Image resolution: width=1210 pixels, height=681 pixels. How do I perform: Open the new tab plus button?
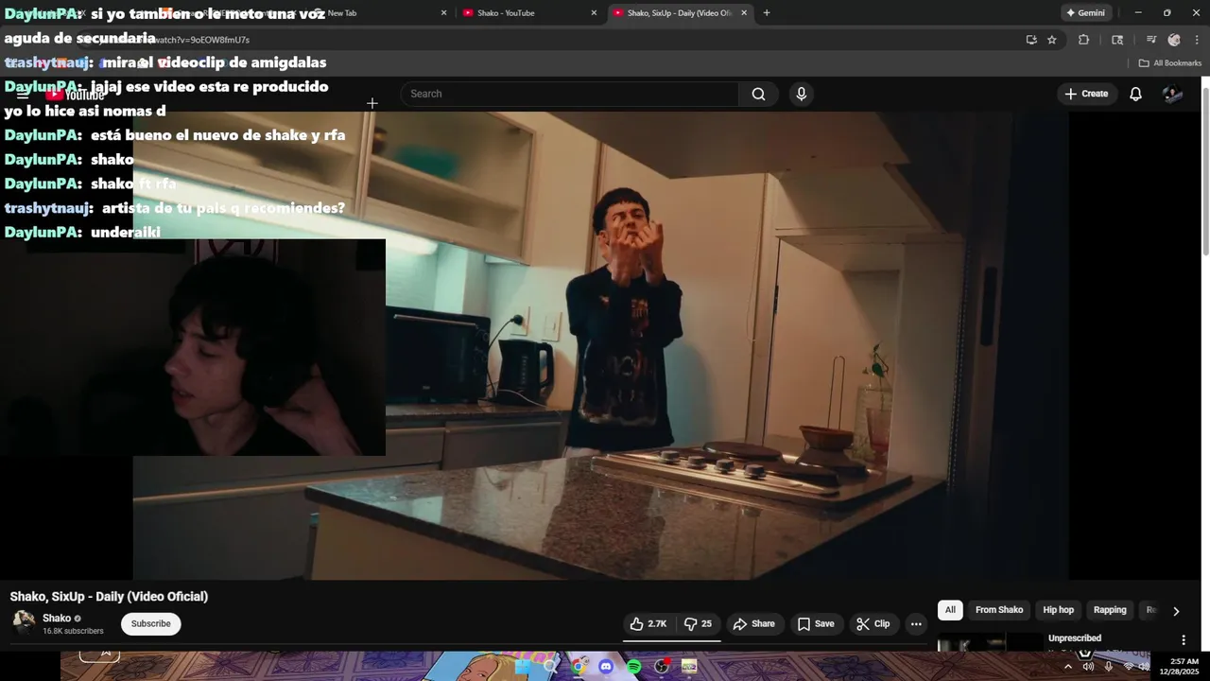click(766, 13)
